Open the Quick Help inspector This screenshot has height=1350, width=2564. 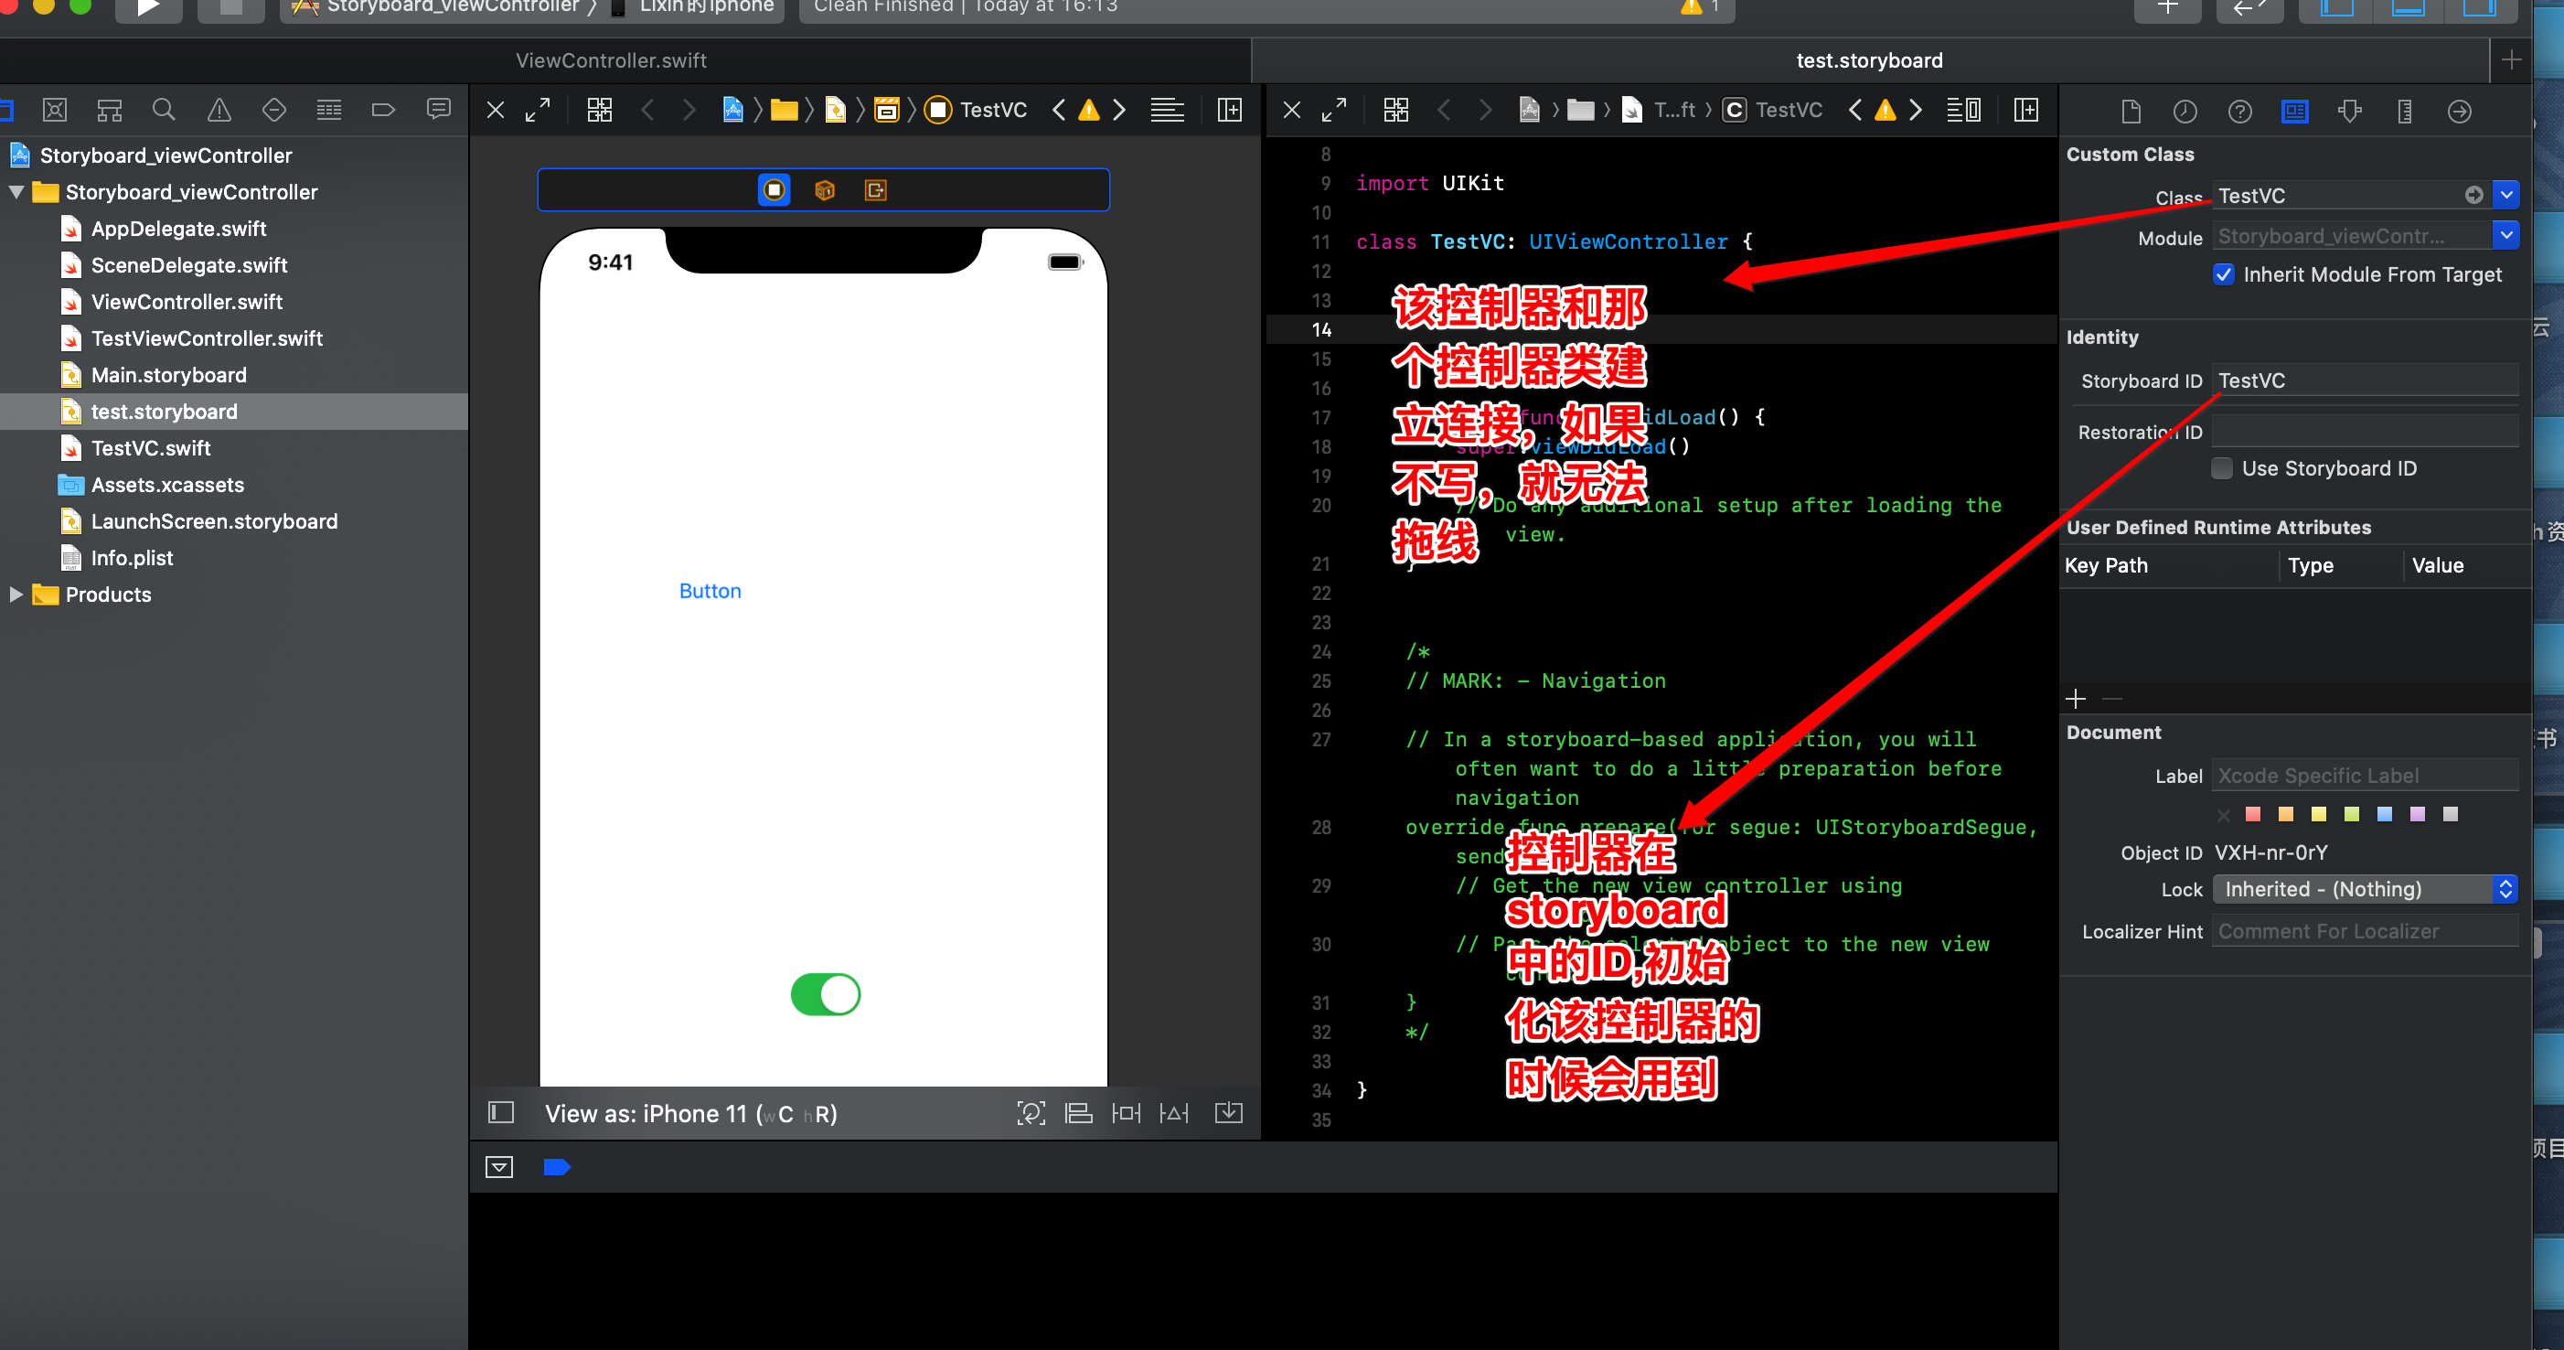[x=2239, y=112]
